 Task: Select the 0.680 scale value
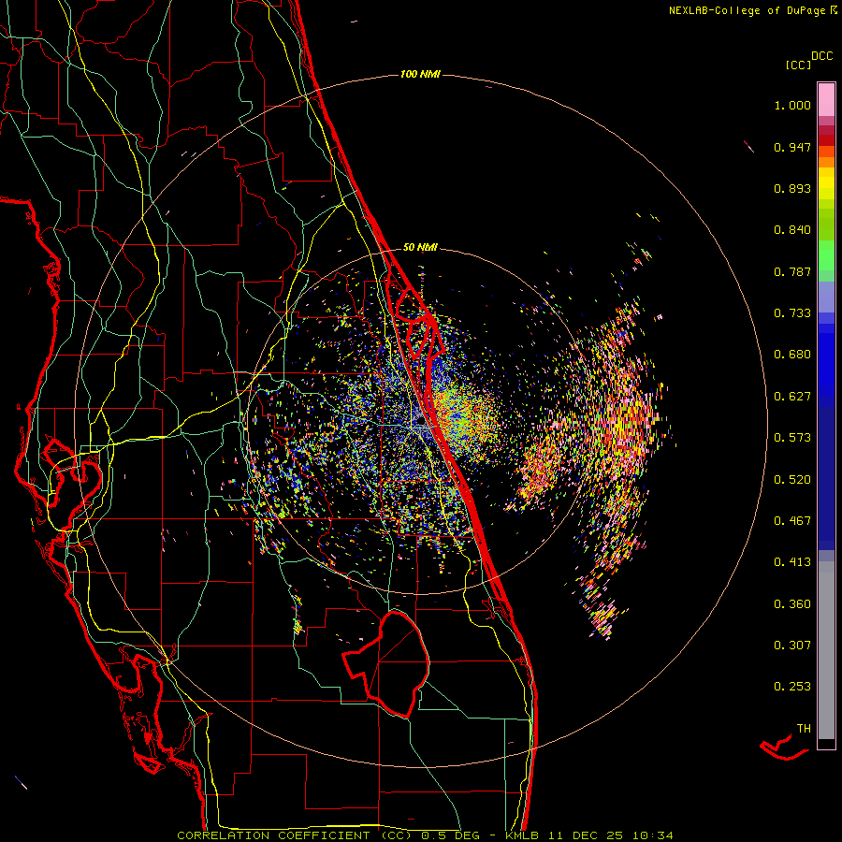792,355
